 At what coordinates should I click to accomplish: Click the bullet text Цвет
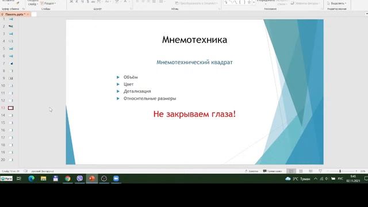pos(129,85)
